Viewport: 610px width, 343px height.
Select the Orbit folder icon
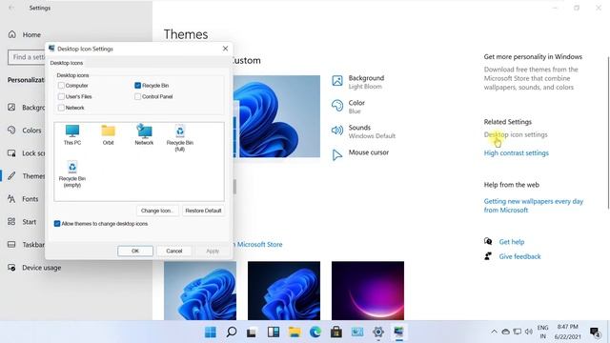tap(108, 134)
